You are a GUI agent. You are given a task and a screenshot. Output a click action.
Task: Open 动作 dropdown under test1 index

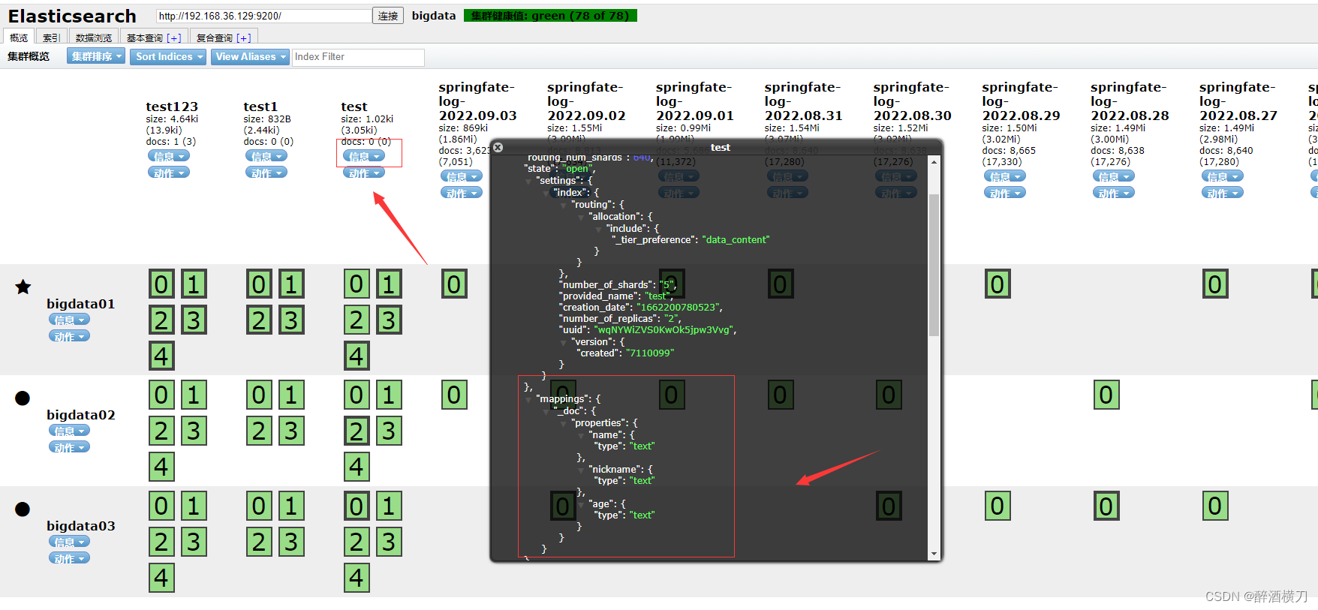tap(266, 173)
